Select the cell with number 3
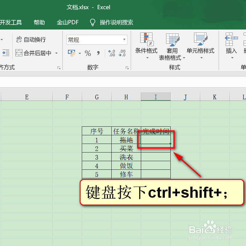This screenshot has width=246, height=246. pos(97,157)
